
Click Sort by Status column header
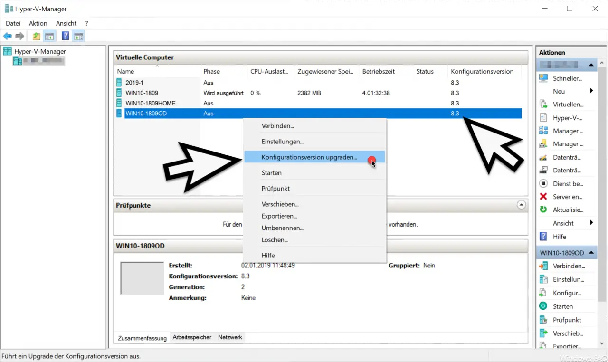pyautogui.click(x=430, y=71)
